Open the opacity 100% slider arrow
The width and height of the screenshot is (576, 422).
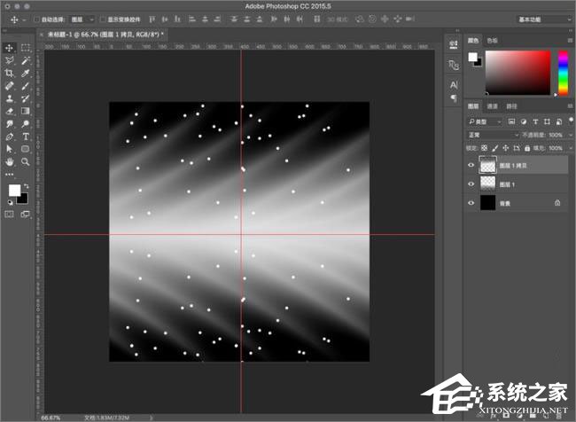(571, 135)
